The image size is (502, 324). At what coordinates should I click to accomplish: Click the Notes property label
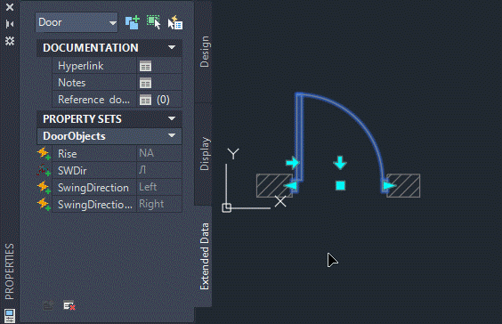tap(72, 83)
